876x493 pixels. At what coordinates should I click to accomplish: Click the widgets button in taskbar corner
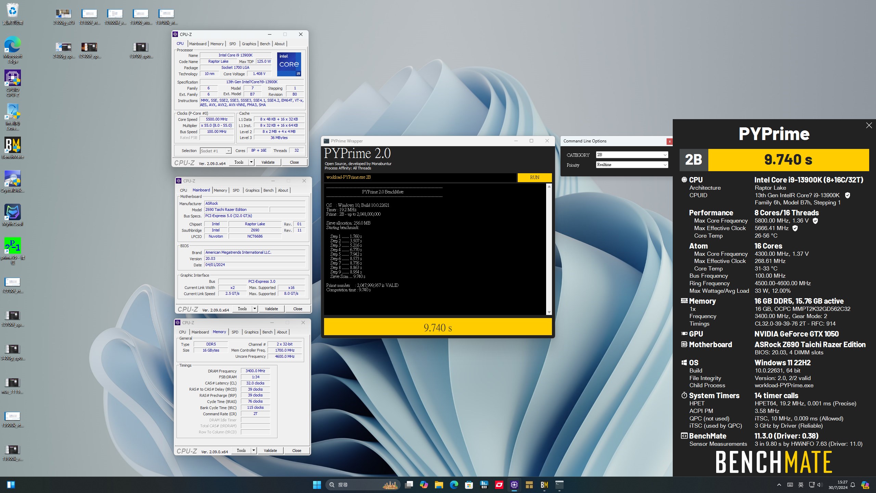tap(11, 485)
